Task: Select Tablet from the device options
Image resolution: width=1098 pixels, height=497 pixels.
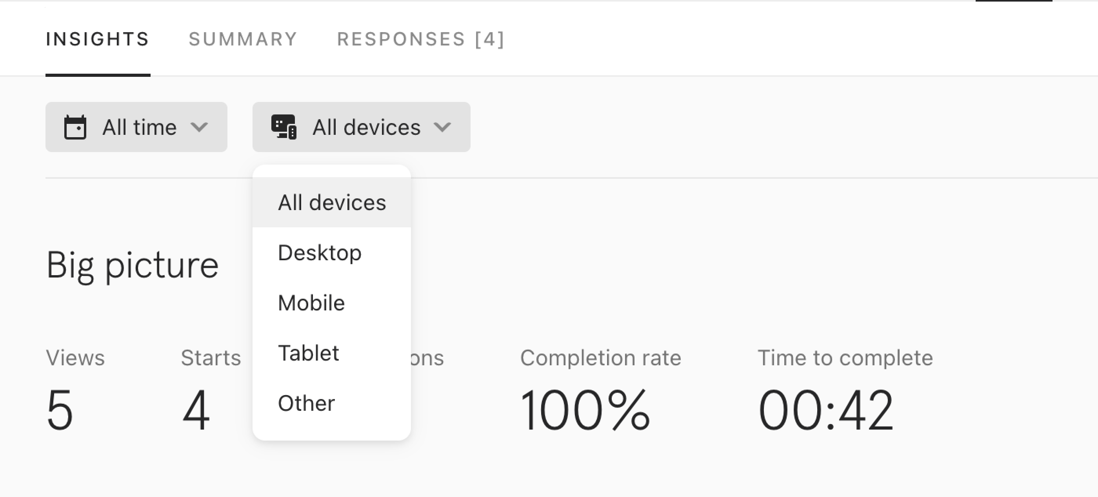Action: 332,353
